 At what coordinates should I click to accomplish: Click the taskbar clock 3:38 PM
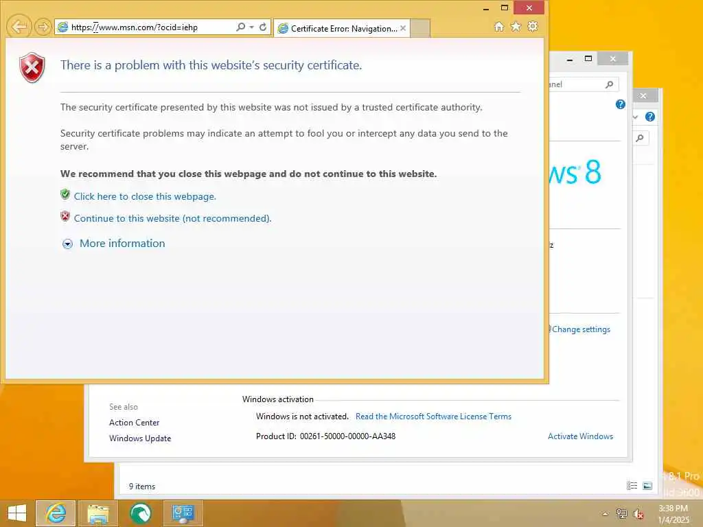coord(673,508)
